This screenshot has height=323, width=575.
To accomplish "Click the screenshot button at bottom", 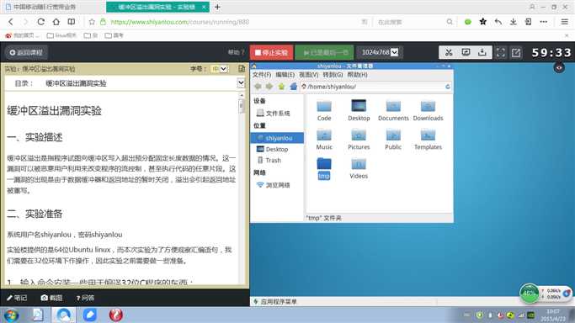I will pos(51,298).
